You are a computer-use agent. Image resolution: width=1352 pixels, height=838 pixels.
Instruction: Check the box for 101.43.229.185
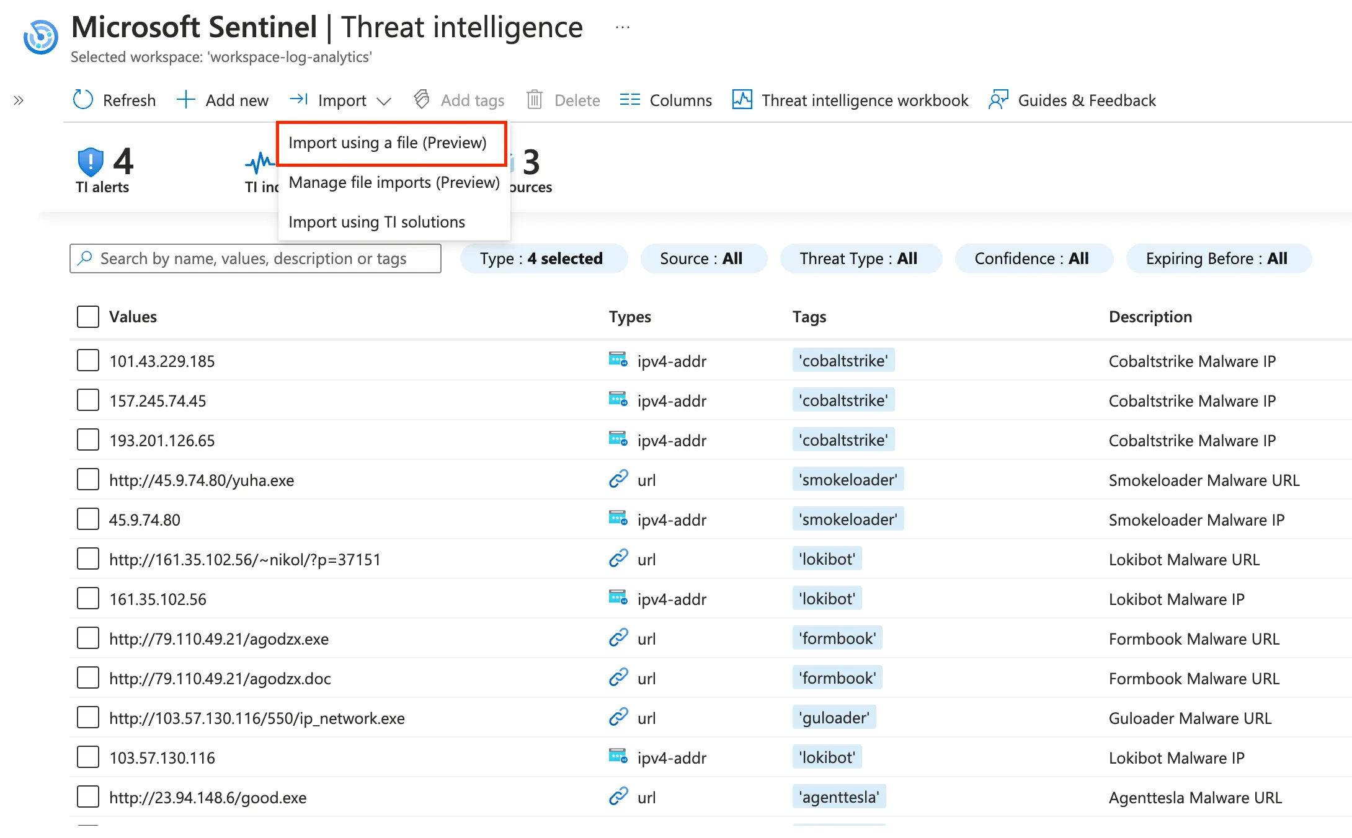88,360
